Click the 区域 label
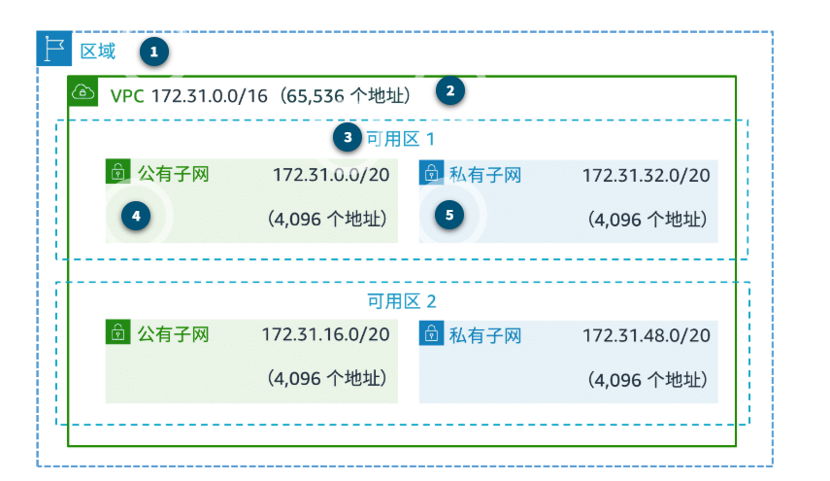Image resolution: width=830 pixels, height=481 pixels. click(x=98, y=52)
